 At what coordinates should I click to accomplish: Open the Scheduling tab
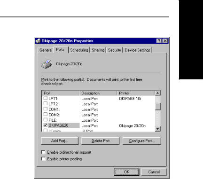pyautogui.click(x=79, y=50)
